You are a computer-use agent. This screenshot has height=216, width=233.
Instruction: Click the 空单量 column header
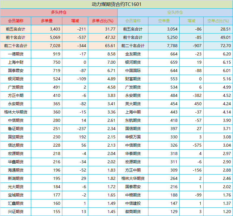[164, 21]
